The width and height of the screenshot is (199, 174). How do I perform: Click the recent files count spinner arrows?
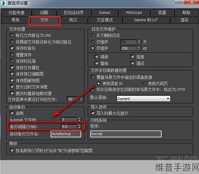81,99
